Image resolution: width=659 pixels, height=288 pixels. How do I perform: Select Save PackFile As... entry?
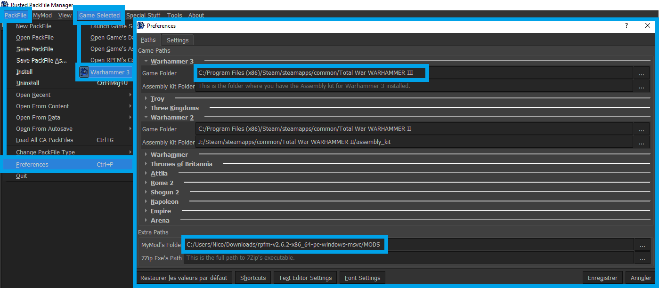point(41,60)
